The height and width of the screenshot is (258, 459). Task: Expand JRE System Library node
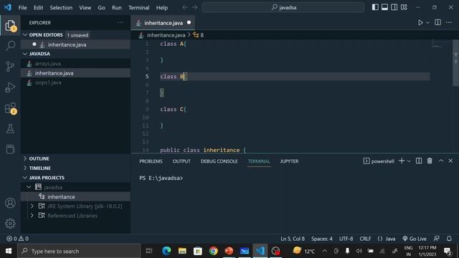pyautogui.click(x=32, y=206)
